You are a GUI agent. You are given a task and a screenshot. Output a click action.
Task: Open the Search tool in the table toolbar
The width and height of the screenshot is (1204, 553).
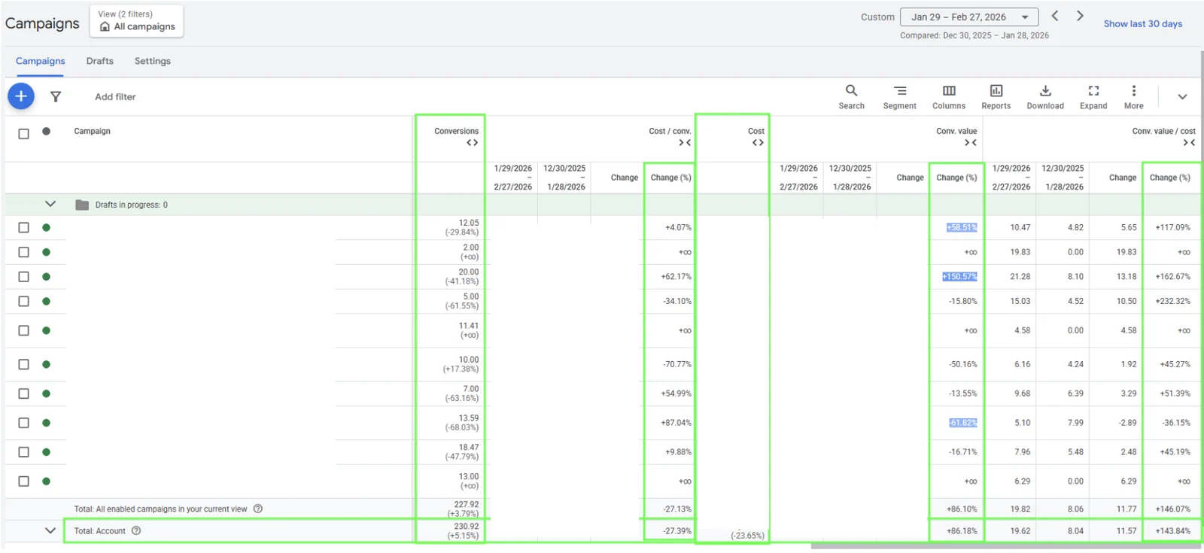coord(851,97)
